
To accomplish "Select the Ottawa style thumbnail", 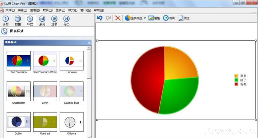I will (x=71, y=122).
